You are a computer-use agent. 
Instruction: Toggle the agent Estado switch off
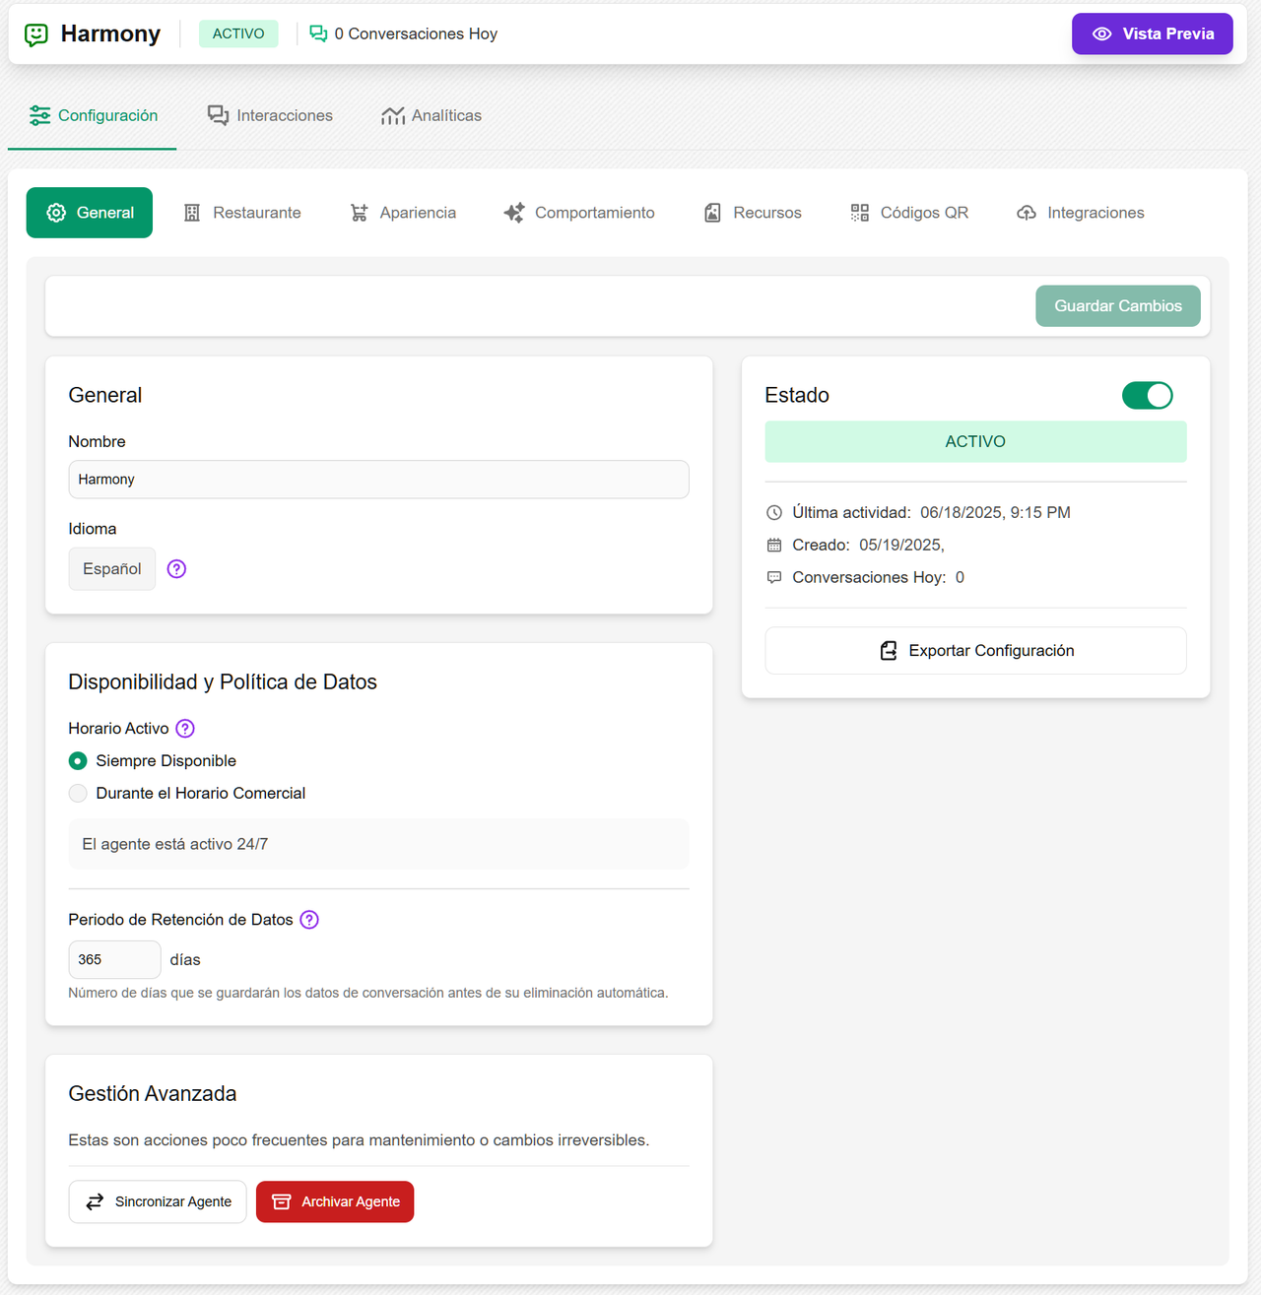(x=1147, y=395)
